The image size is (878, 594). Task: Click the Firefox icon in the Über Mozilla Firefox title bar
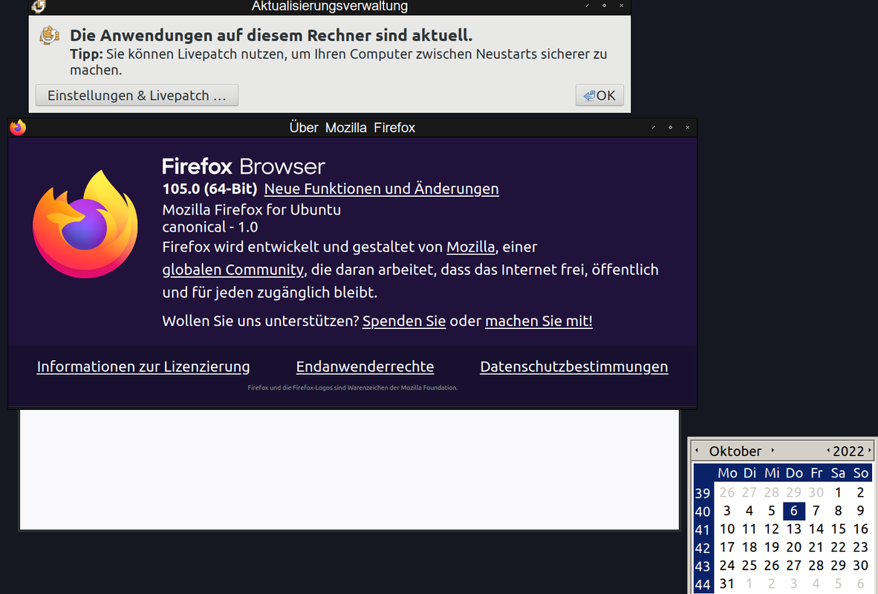tap(18, 128)
